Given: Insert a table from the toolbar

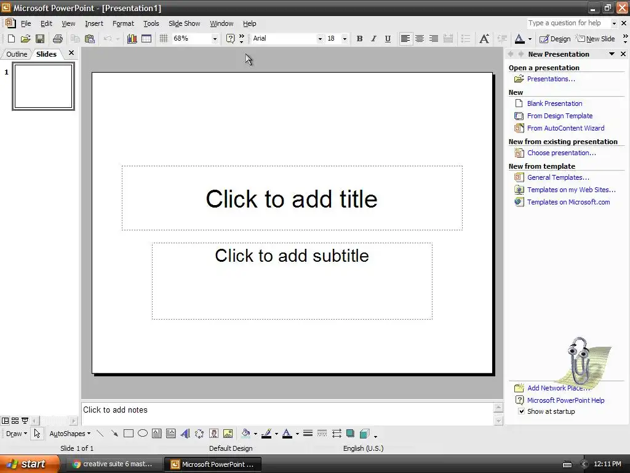Looking at the screenshot, I should 146,39.
